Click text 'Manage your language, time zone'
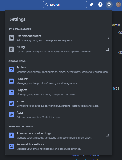 pos(37,138)
